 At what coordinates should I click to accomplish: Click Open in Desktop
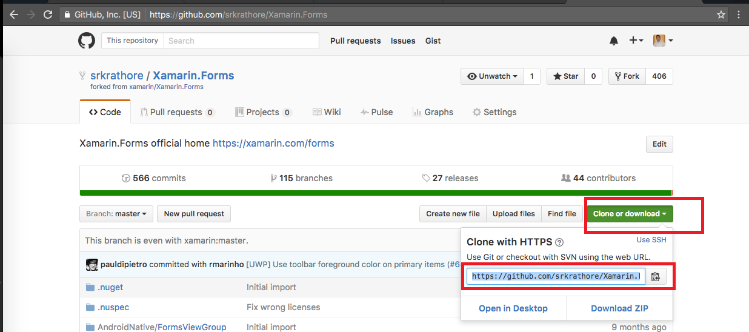coord(513,308)
